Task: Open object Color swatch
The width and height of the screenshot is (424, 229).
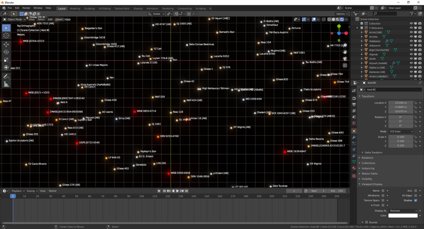Action: (403, 216)
